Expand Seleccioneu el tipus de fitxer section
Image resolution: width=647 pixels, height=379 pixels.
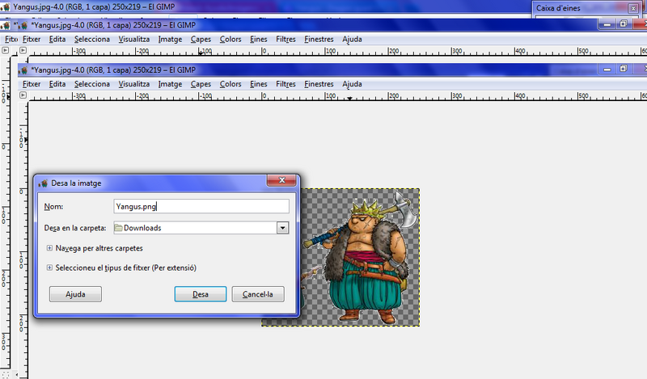(49, 267)
